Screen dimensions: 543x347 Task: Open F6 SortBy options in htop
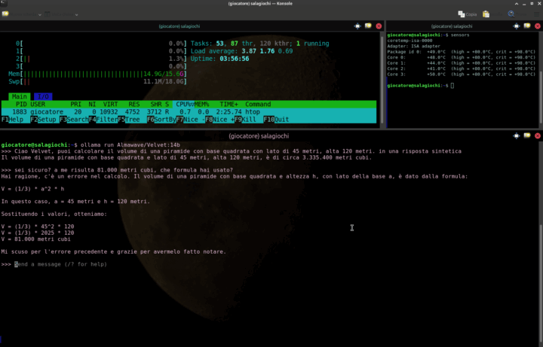click(x=161, y=119)
